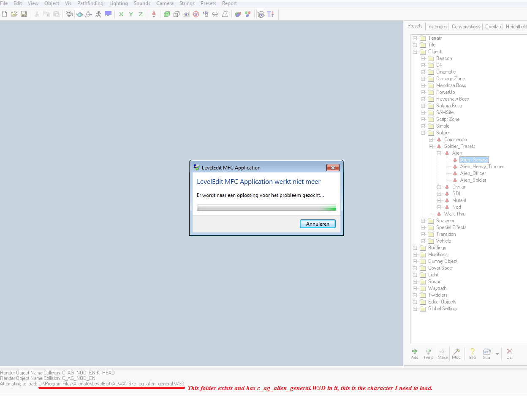Click the running character walkthrough icon
Screen dimensions: 527x396
(x=98, y=14)
